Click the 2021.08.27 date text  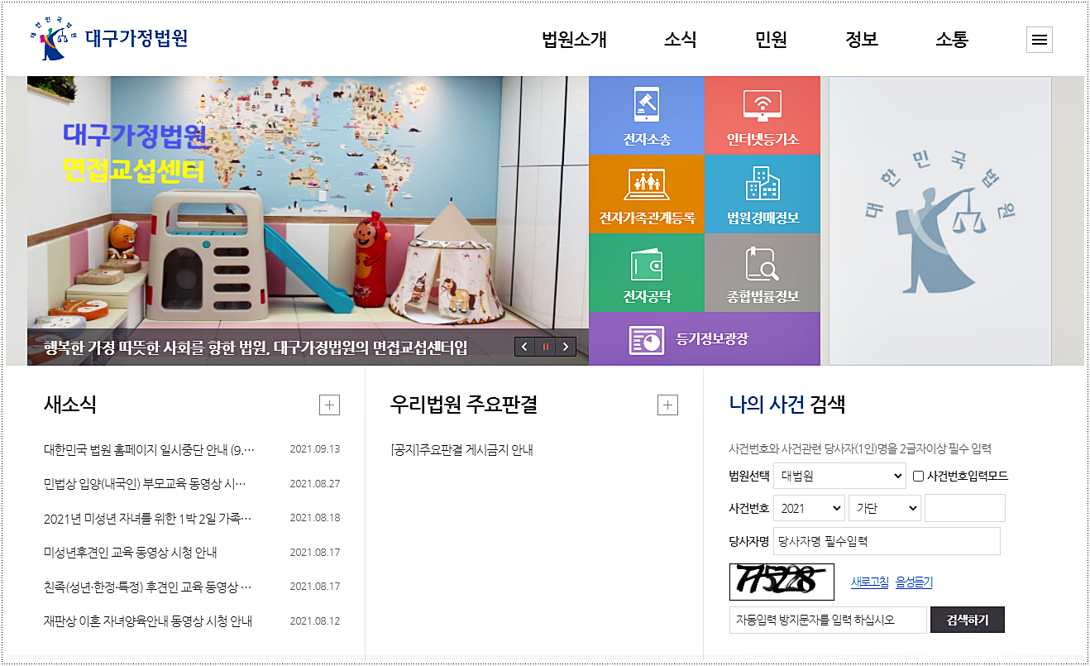[315, 484]
